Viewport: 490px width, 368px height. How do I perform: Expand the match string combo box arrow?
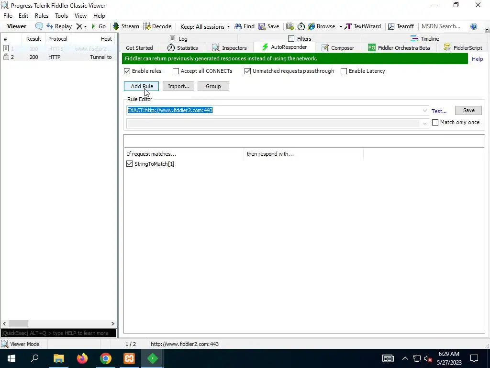pyautogui.click(x=424, y=111)
